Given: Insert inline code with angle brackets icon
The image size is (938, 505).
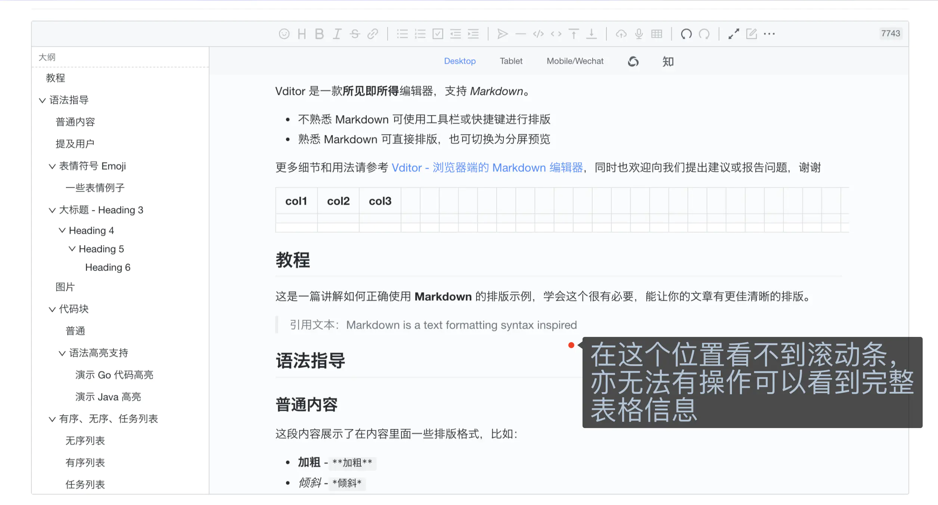Looking at the screenshot, I should [556, 34].
